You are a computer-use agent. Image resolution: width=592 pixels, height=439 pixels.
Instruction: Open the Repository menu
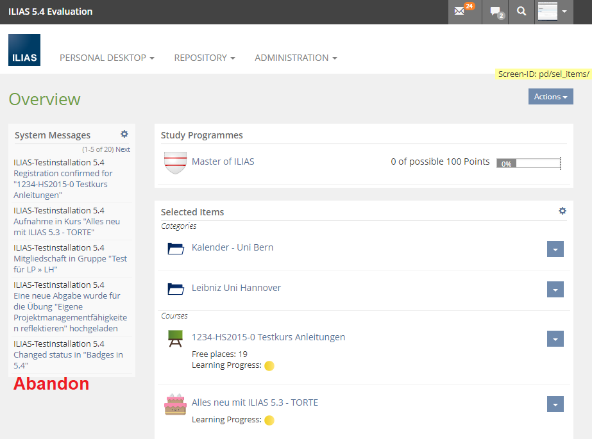click(204, 58)
